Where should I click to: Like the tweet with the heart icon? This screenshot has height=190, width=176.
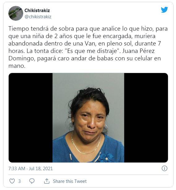tap(12, 181)
